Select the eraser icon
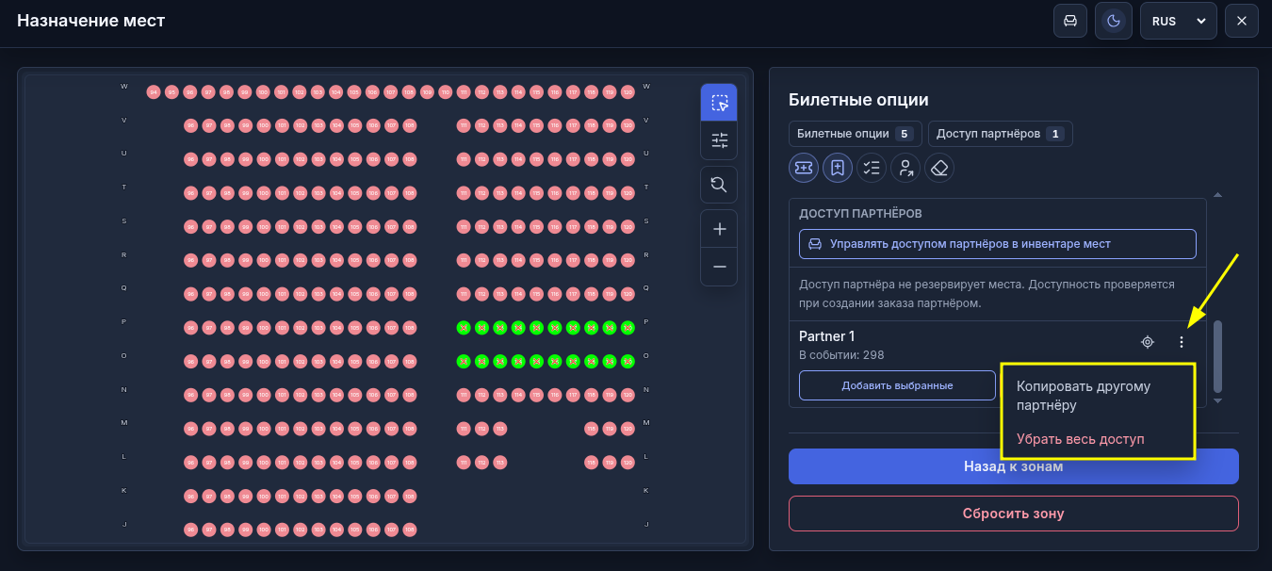This screenshot has width=1272, height=571. (939, 168)
